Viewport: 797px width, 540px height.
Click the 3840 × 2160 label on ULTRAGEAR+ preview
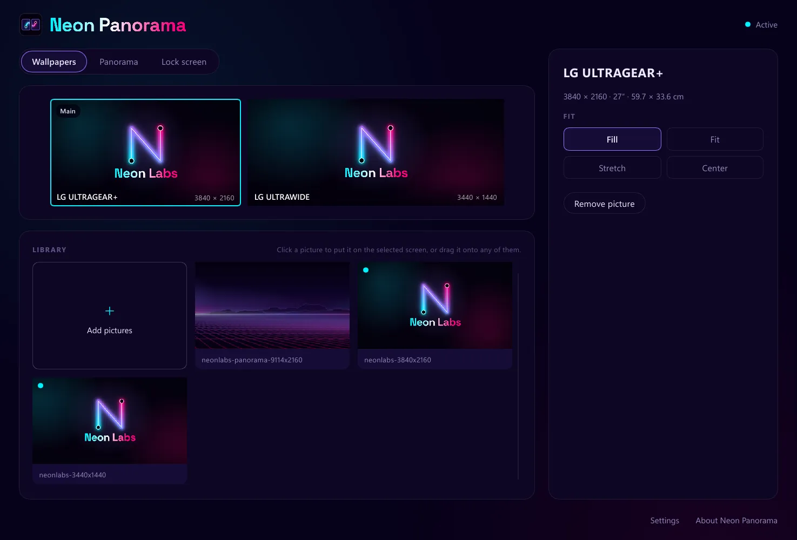215,198
